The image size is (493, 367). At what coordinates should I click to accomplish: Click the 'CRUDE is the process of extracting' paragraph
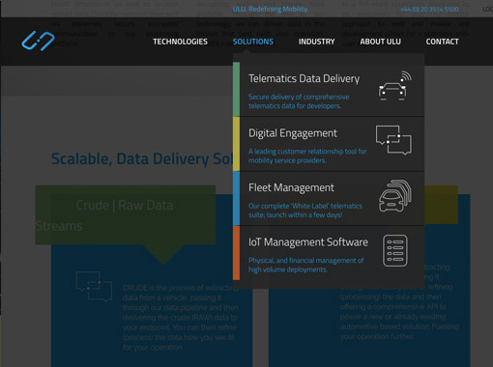(181, 318)
